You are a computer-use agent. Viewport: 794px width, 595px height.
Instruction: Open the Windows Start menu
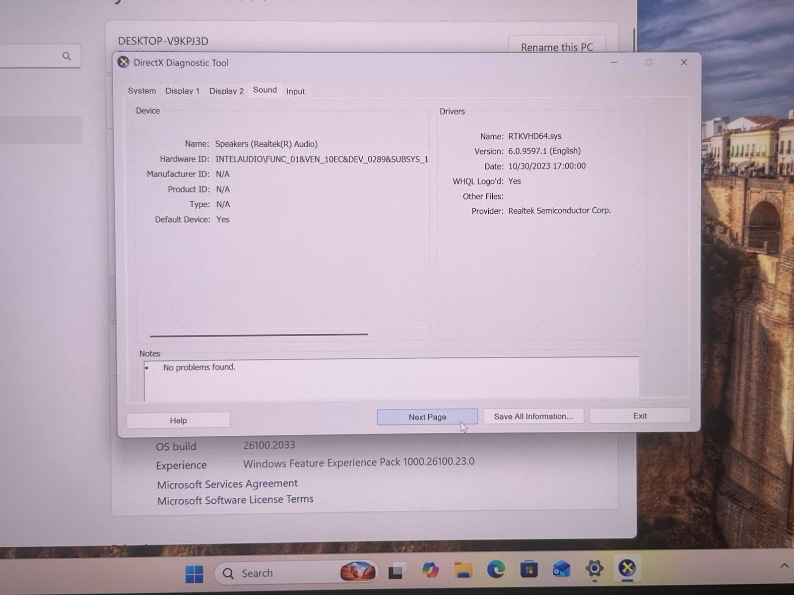tap(194, 574)
